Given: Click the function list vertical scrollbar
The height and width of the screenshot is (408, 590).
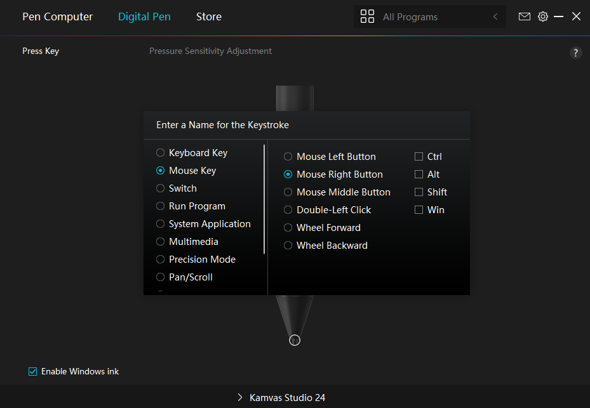Looking at the screenshot, I should [264, 200].
